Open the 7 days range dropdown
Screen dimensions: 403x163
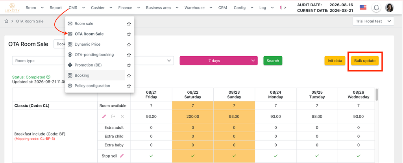coord(218,61)
